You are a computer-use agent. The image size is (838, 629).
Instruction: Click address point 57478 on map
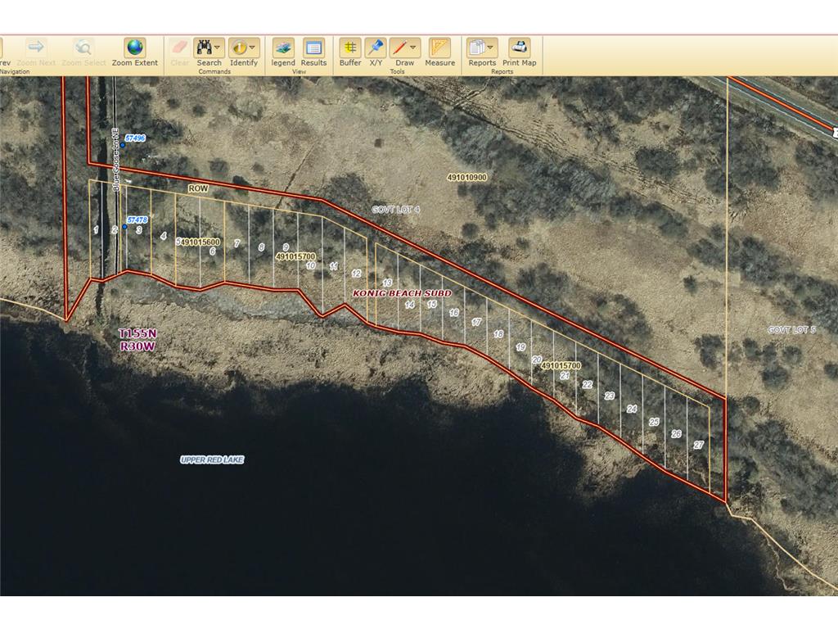click(124, 227)
